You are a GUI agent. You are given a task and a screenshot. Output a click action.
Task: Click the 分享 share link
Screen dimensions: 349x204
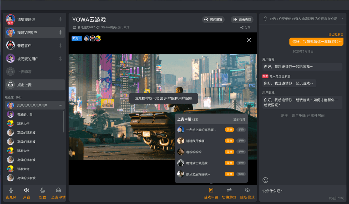click(x=245, y=27)
